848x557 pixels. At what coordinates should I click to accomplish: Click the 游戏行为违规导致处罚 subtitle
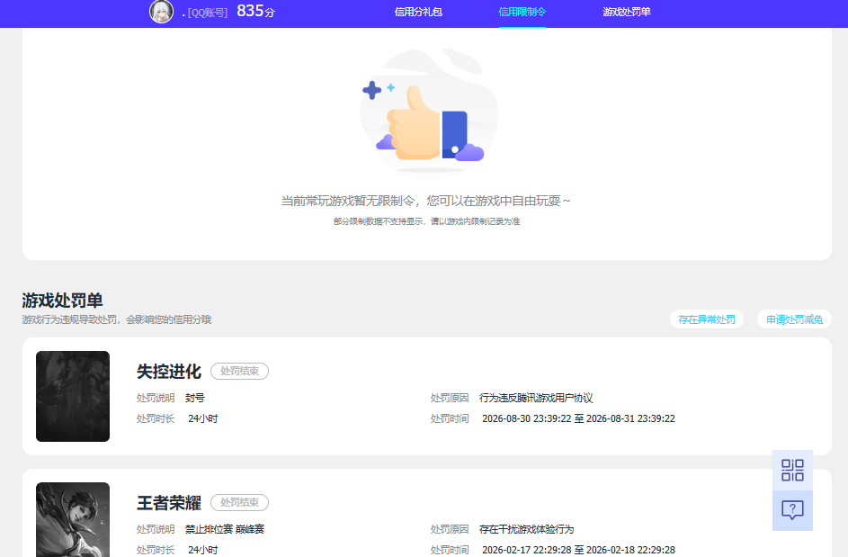point(116,320)
